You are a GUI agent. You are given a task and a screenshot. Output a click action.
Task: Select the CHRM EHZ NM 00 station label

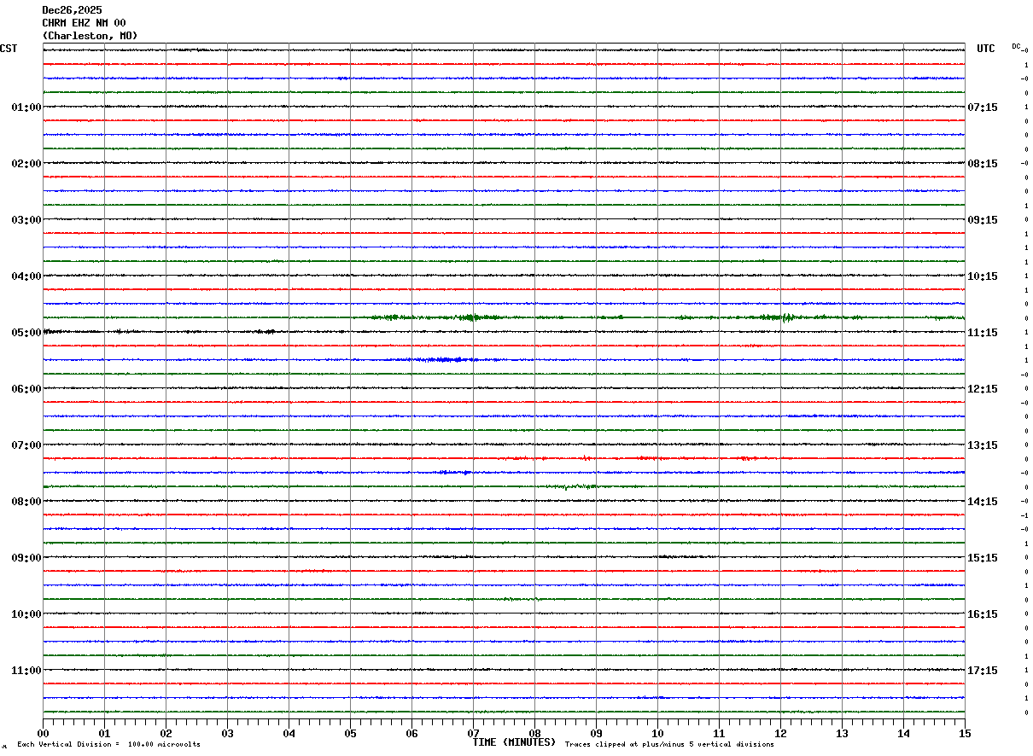pyautogui.click(x=84, y=23)
